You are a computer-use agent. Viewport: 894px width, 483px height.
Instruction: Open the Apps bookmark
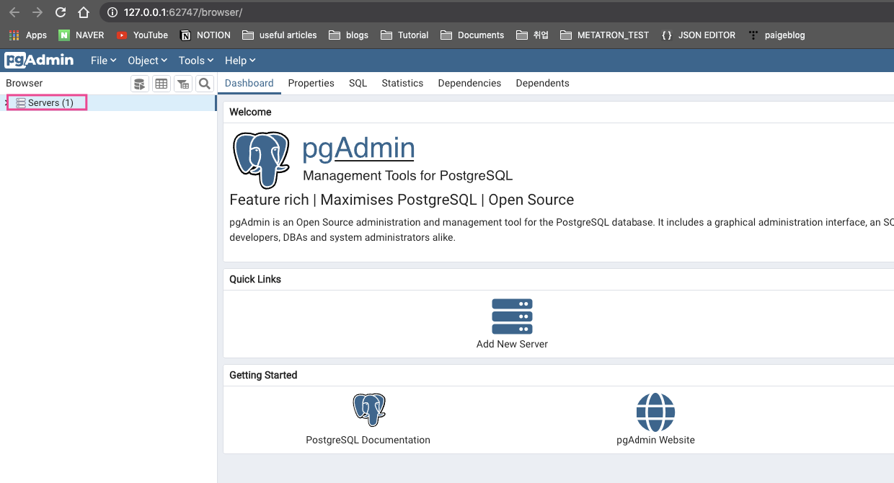(x=27, y=35)
